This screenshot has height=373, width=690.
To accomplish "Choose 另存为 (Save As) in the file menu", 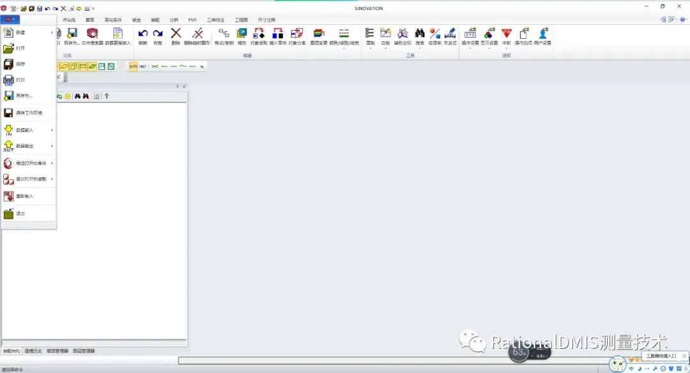I will pos(28,96).
